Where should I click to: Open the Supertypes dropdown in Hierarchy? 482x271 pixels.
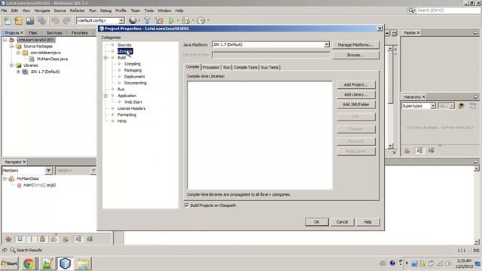pyautogui.click(x=433, y=106)
